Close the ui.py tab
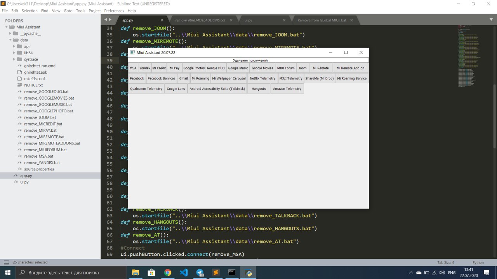Image resolution: width=497 pixels, height=279 pixels. tap(284, 20)
